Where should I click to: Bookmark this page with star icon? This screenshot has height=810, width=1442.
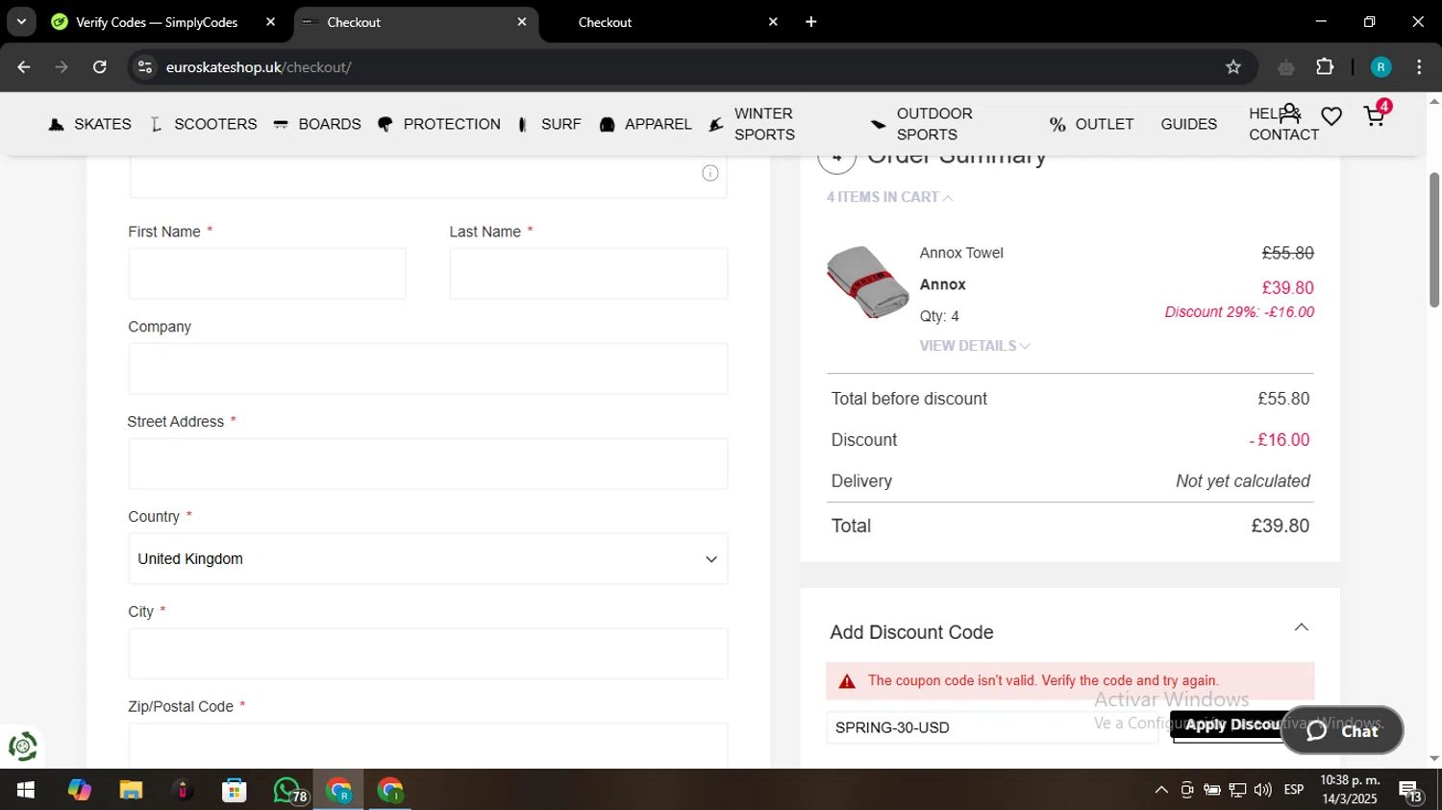coord(1233,67)
